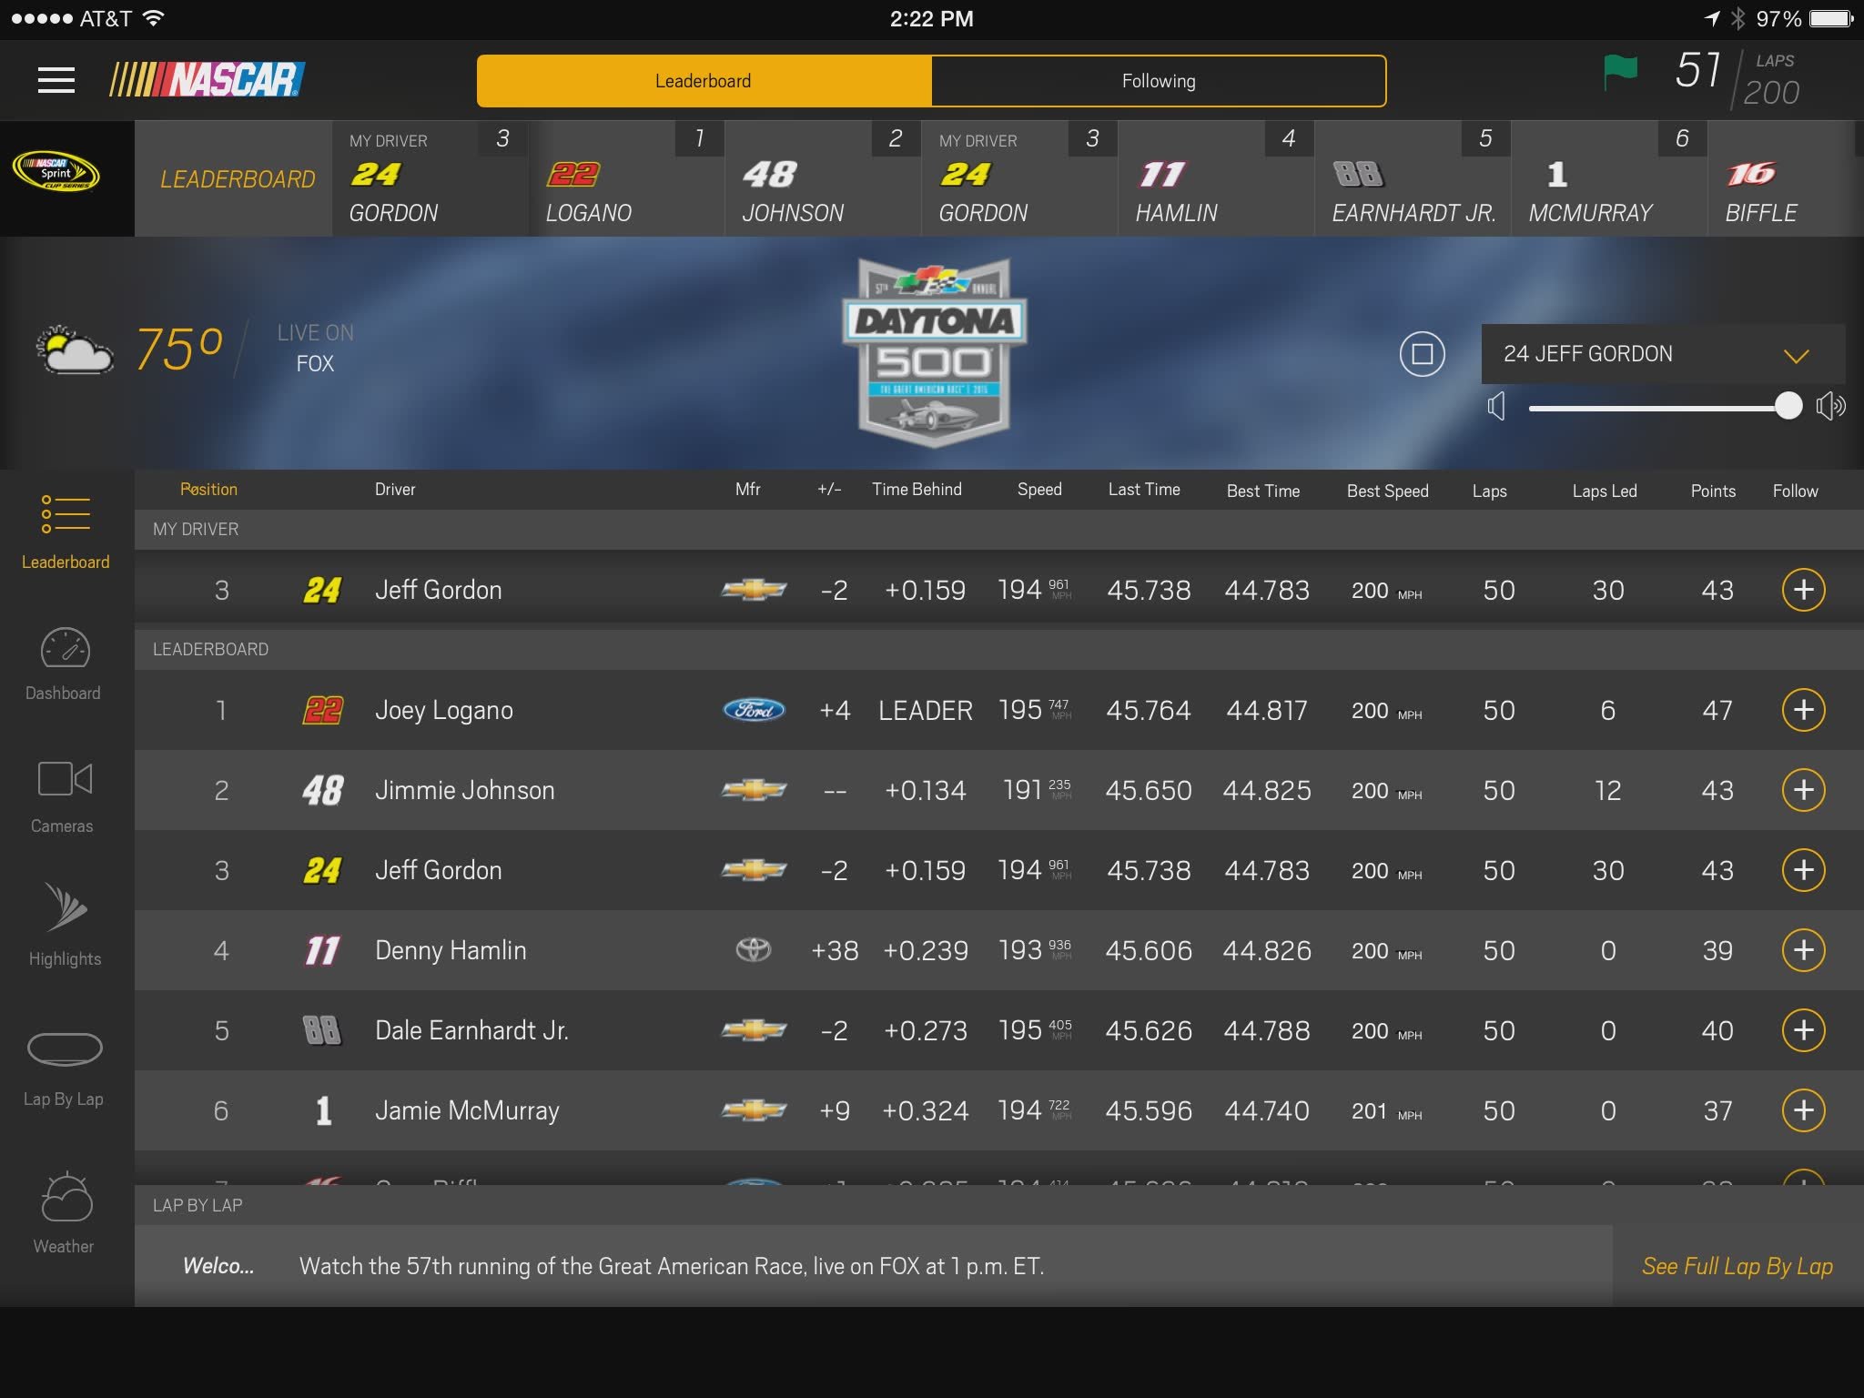Screen dimensions: 1864x1398
Task: Open the 24 Jeff Gordon driver dropdown
Action: (1663, 354)
